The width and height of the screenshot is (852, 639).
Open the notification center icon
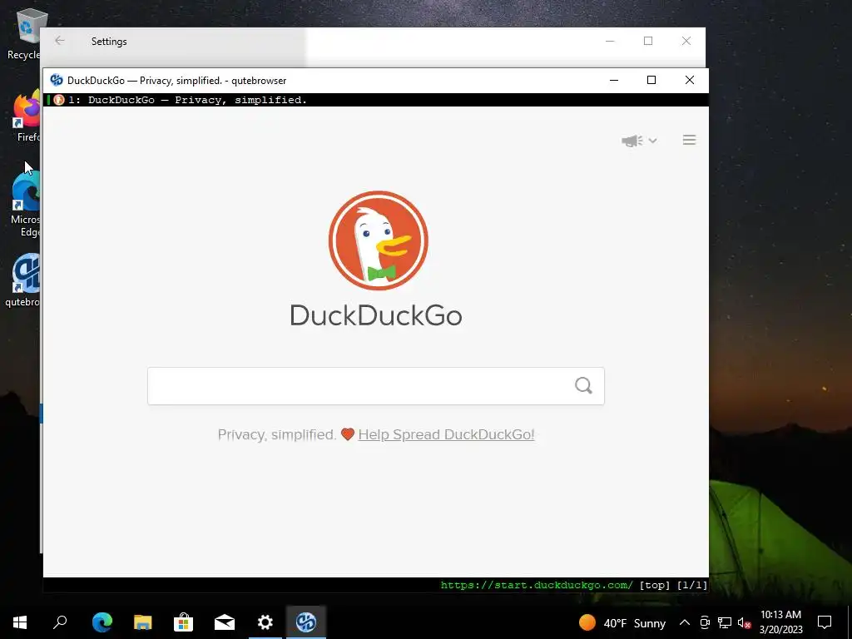(x=825, y=622)
